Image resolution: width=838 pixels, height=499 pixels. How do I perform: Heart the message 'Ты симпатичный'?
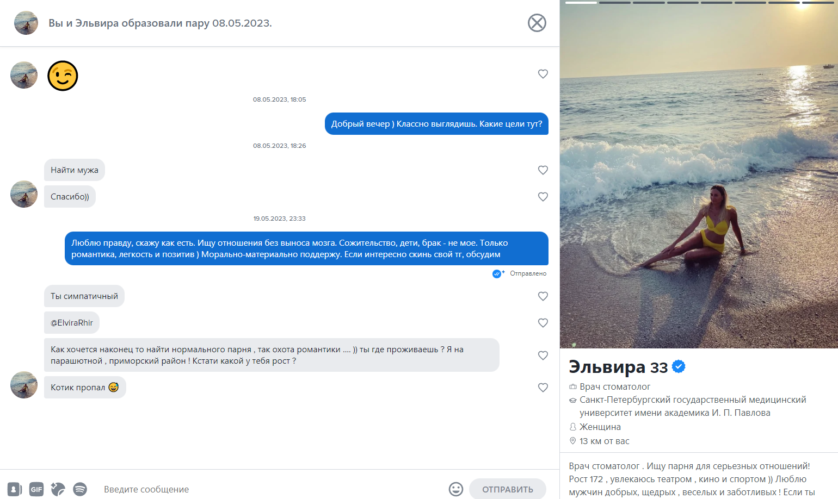coord(543,296)
